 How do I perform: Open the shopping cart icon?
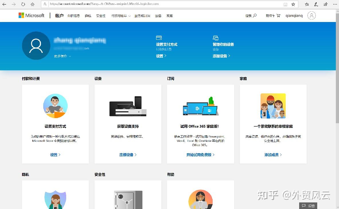(x=278, y=15)
